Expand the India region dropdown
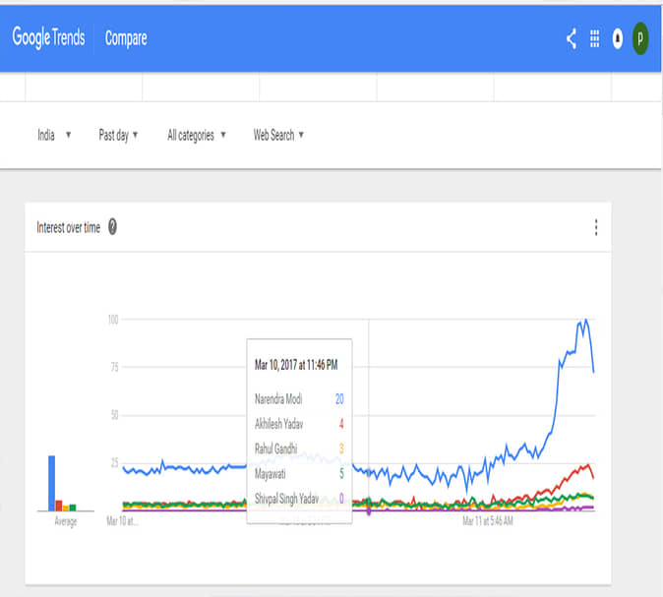 pyautogui.click(x=54, y=135)
